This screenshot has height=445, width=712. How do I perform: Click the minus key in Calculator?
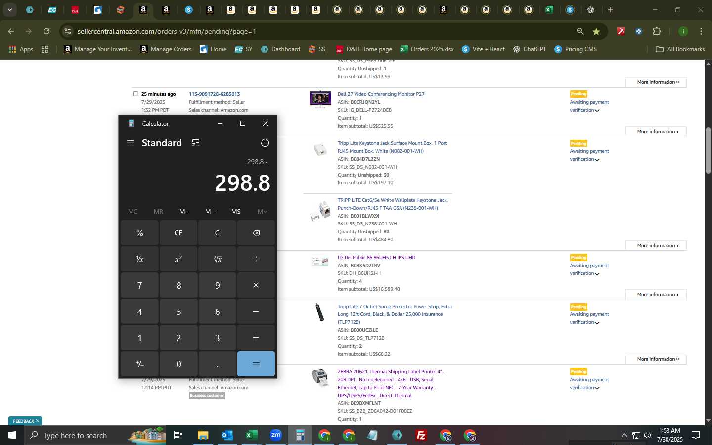point(256,311)
